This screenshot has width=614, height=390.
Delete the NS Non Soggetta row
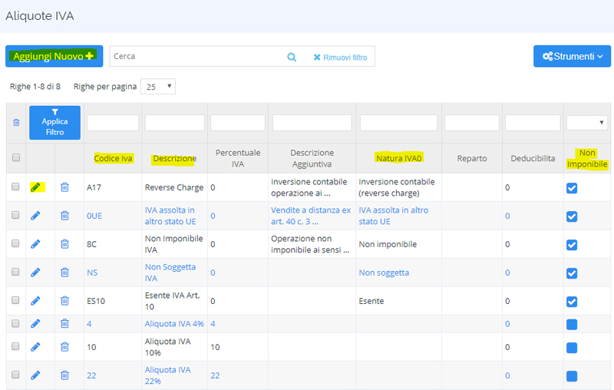(64, 273)
